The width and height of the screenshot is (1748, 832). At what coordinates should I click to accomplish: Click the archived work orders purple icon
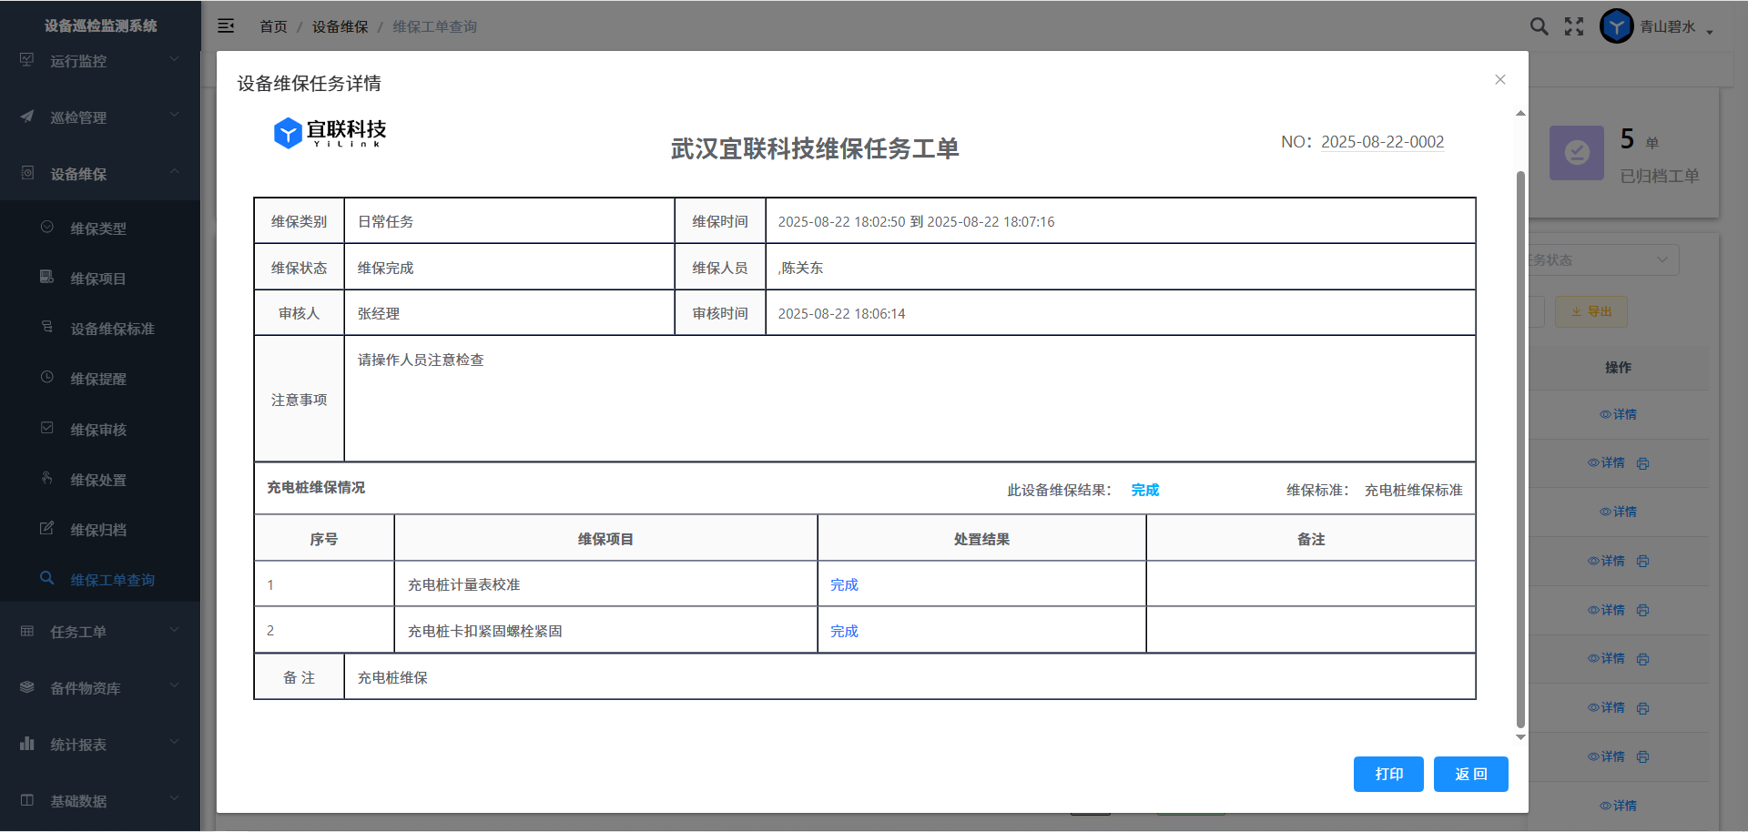point(1576,153)
